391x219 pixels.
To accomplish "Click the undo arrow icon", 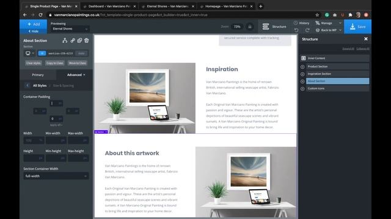I will [x=296, y=30].
